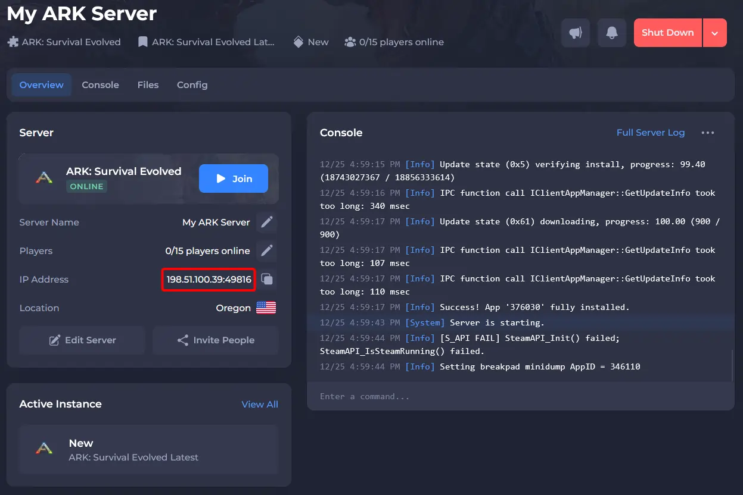Click the ARK game logo in server card
Viewport: 743px width, 495px height.
pyautogui.click(x=43, y=178)
